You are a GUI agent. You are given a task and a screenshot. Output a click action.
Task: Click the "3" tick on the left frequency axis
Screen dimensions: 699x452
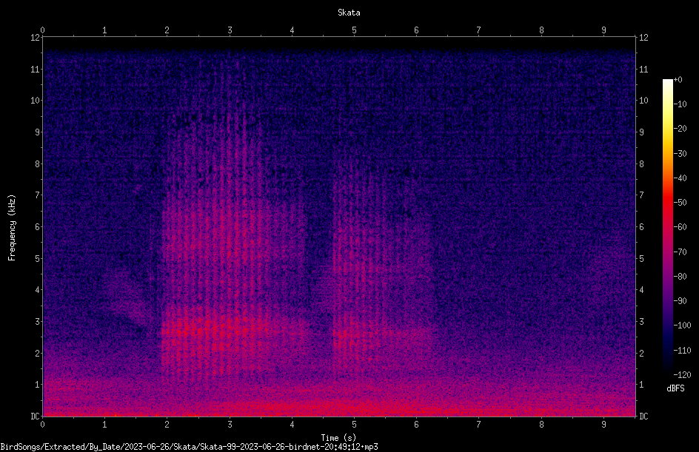point(37,322)
